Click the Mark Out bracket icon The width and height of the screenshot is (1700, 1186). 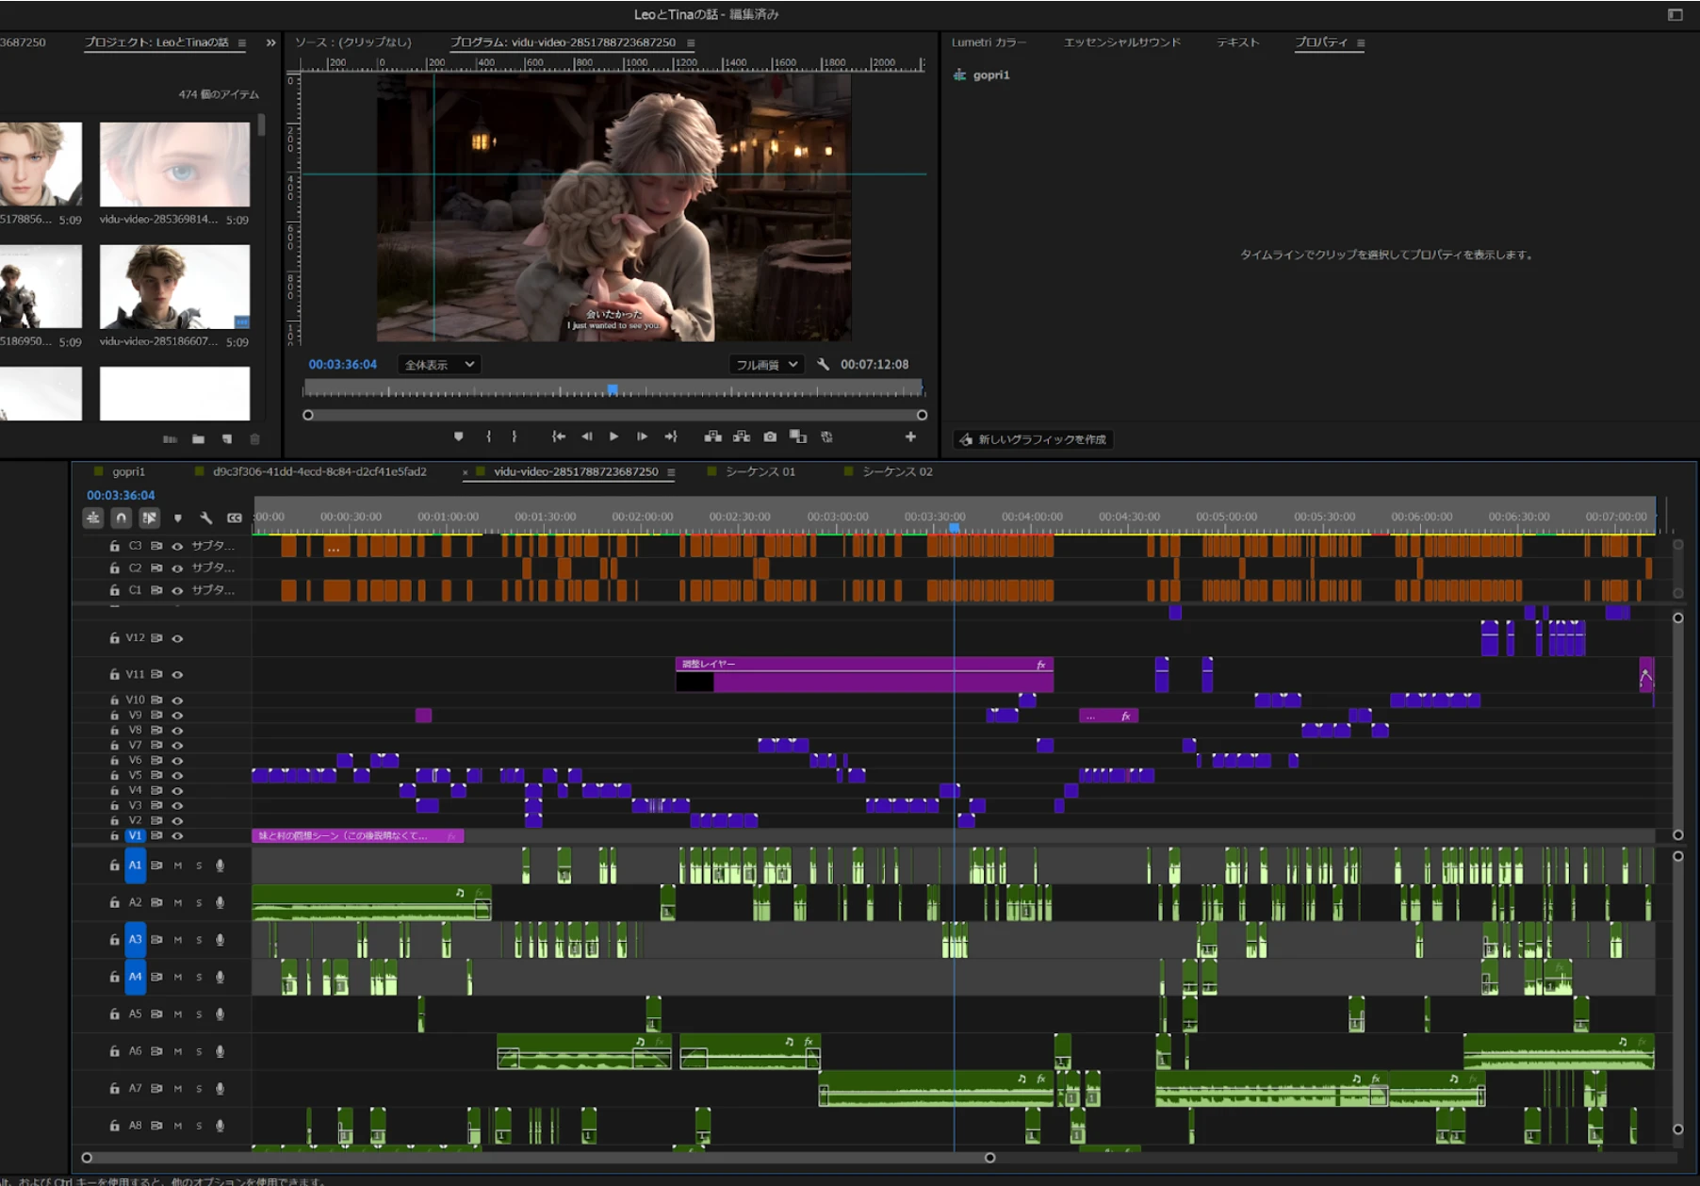(x=514, y=437)
